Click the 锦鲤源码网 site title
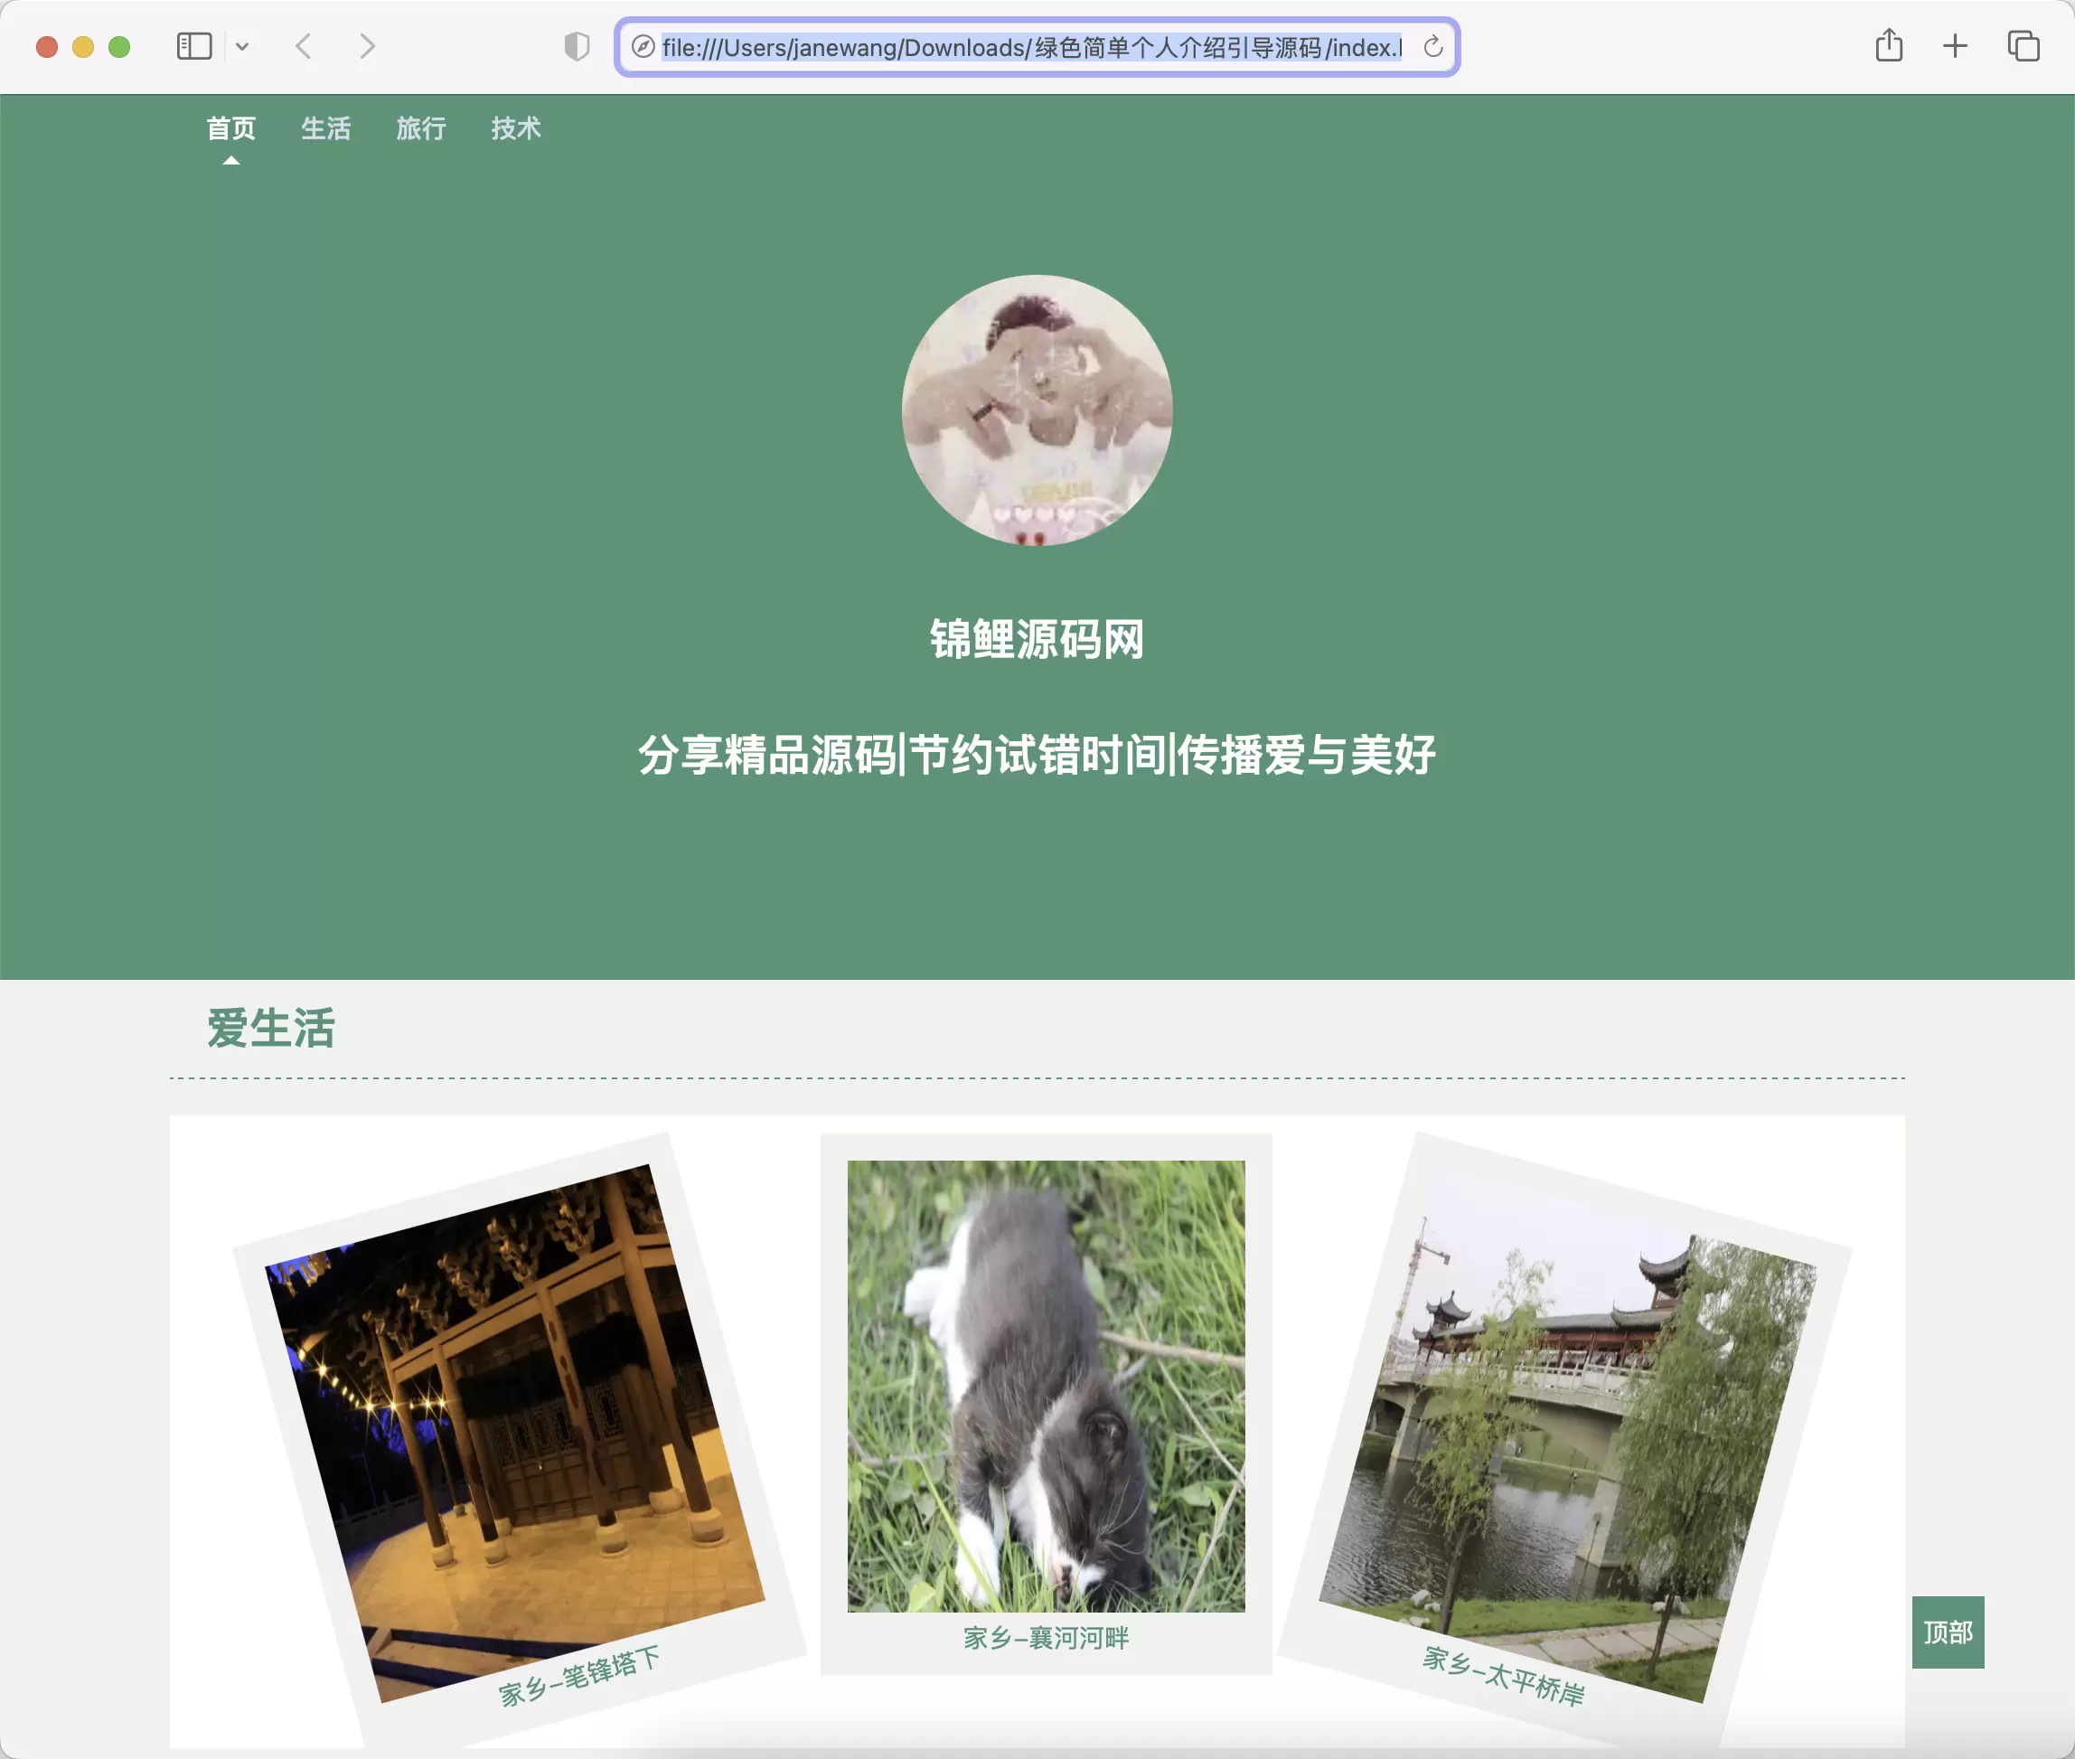2075x1759 pixels. click(x=1037, y=639)
